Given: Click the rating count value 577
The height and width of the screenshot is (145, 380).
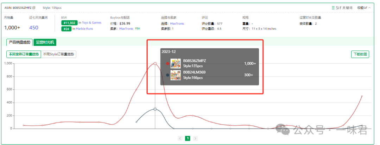Looking at the screenshot, I should click(220, 24).
